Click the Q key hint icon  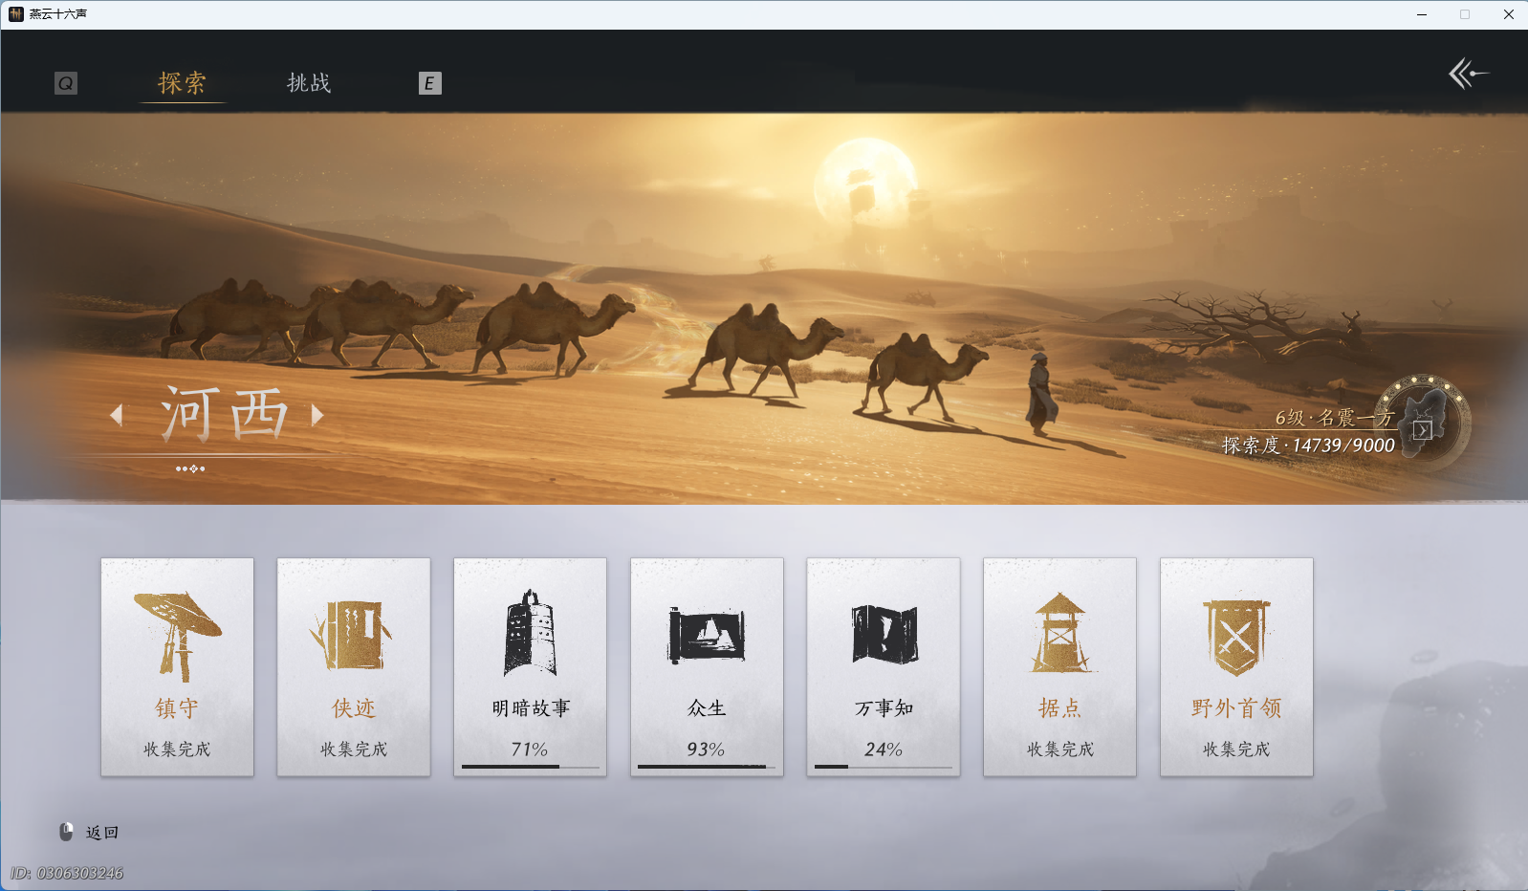pos(66,83)
